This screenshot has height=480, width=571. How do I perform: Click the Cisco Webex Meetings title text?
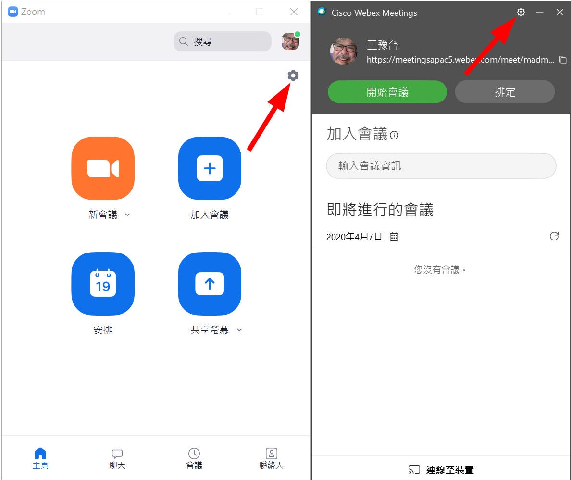374,13
